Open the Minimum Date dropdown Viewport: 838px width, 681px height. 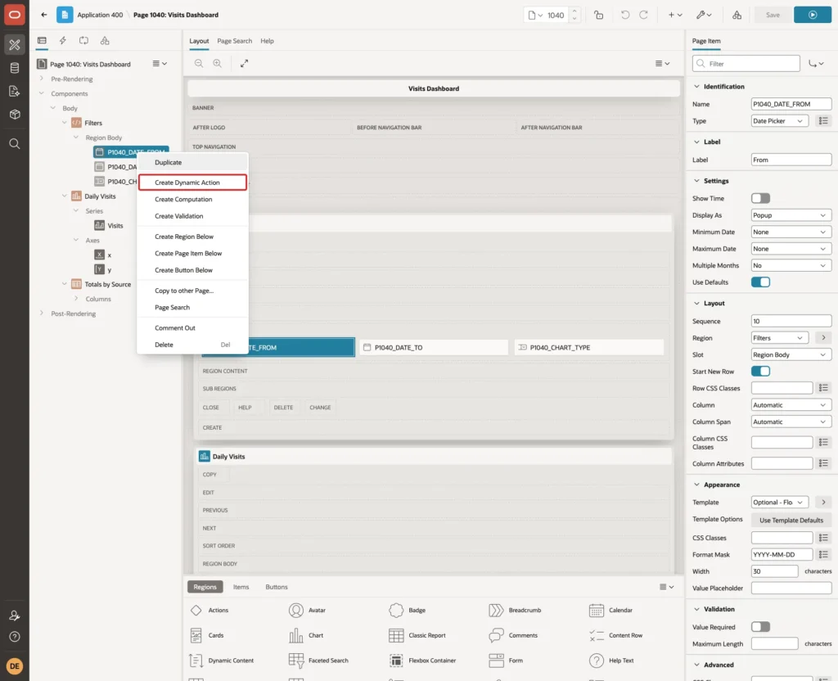point(791,232)
